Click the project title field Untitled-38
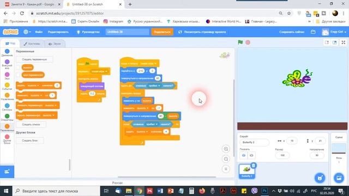Viewport: 349px width, 196px height. click(127, 32)
